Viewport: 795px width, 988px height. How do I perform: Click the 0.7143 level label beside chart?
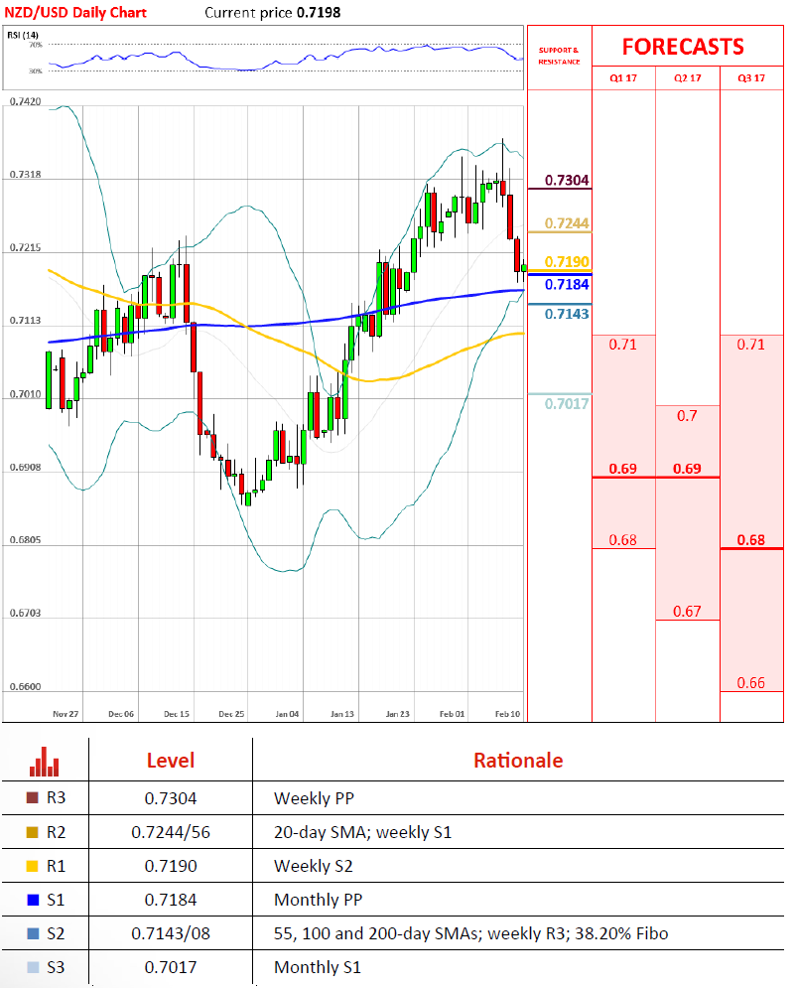click(x=567, y=314)
